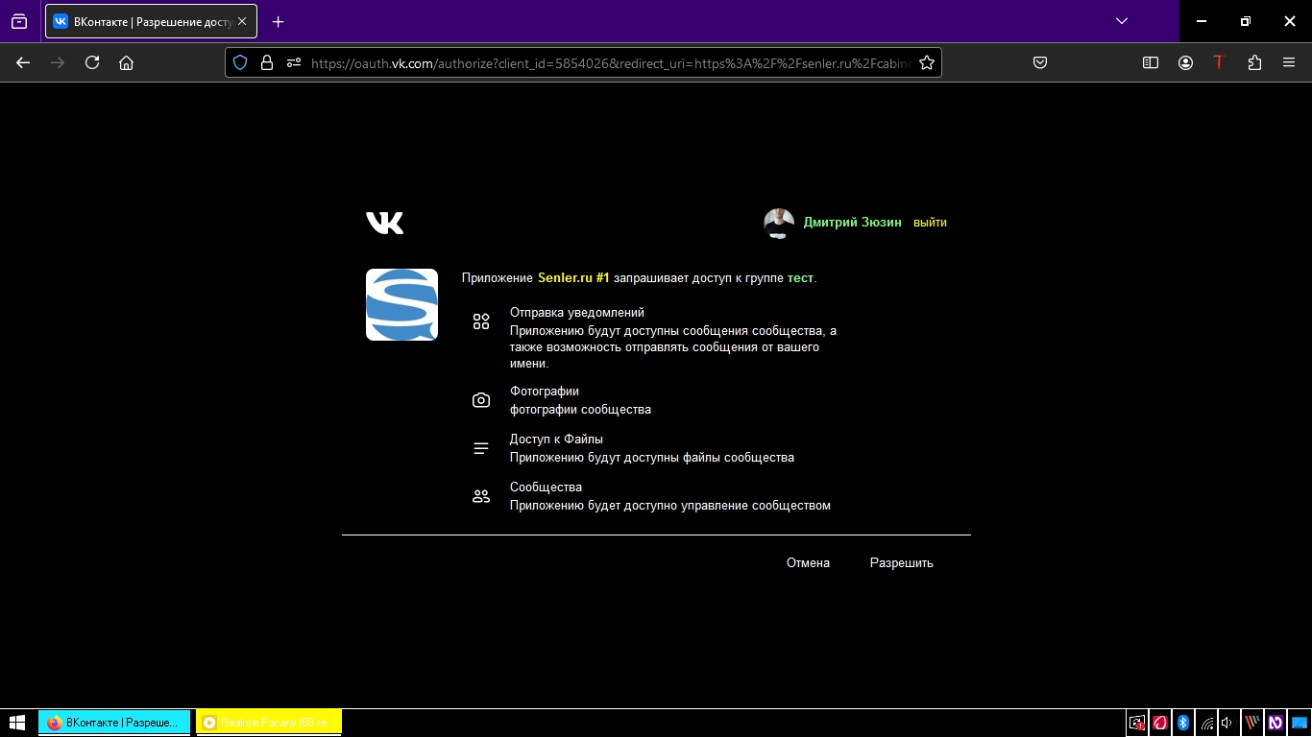Click 'Приложению будет доступно управление сообществом' text
Screen dimensions: 1312x737
point(670,506)
